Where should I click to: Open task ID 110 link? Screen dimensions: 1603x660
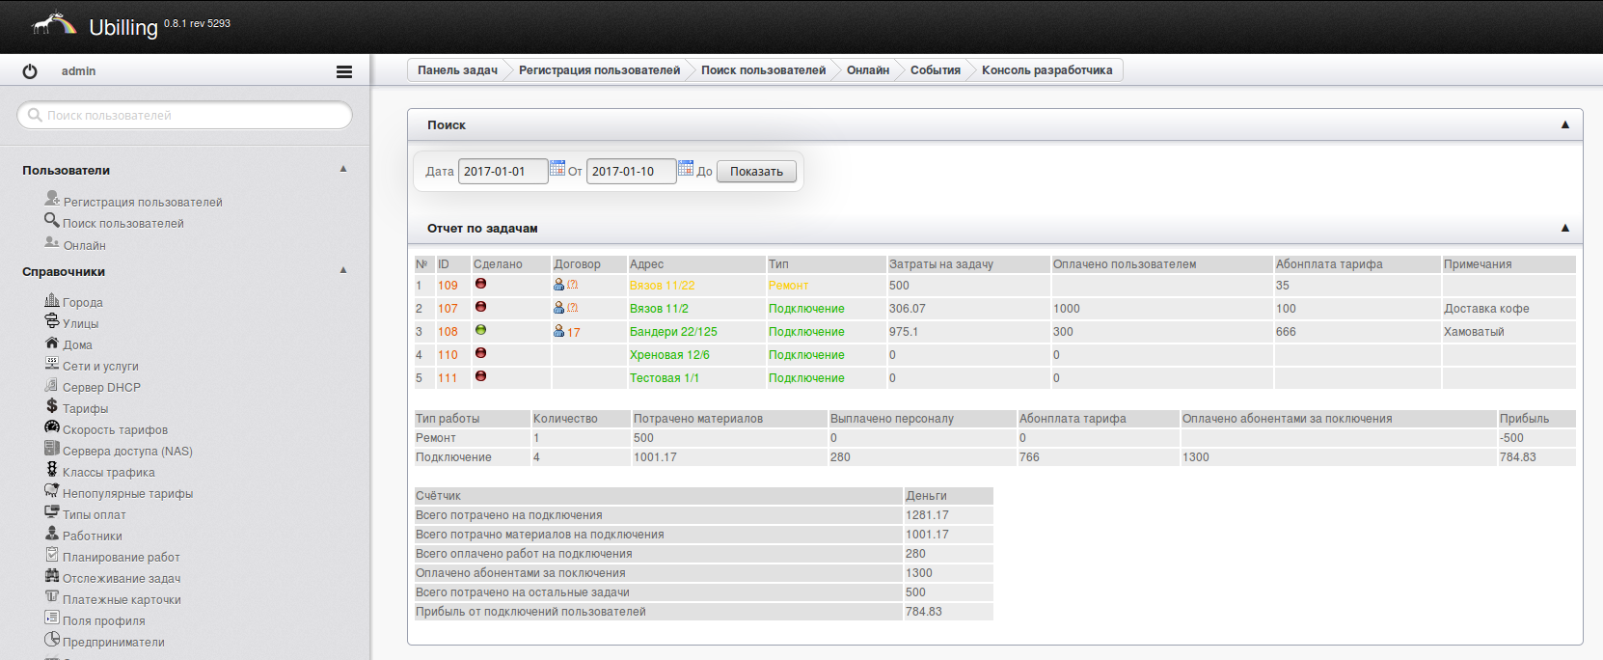[448, 355]
